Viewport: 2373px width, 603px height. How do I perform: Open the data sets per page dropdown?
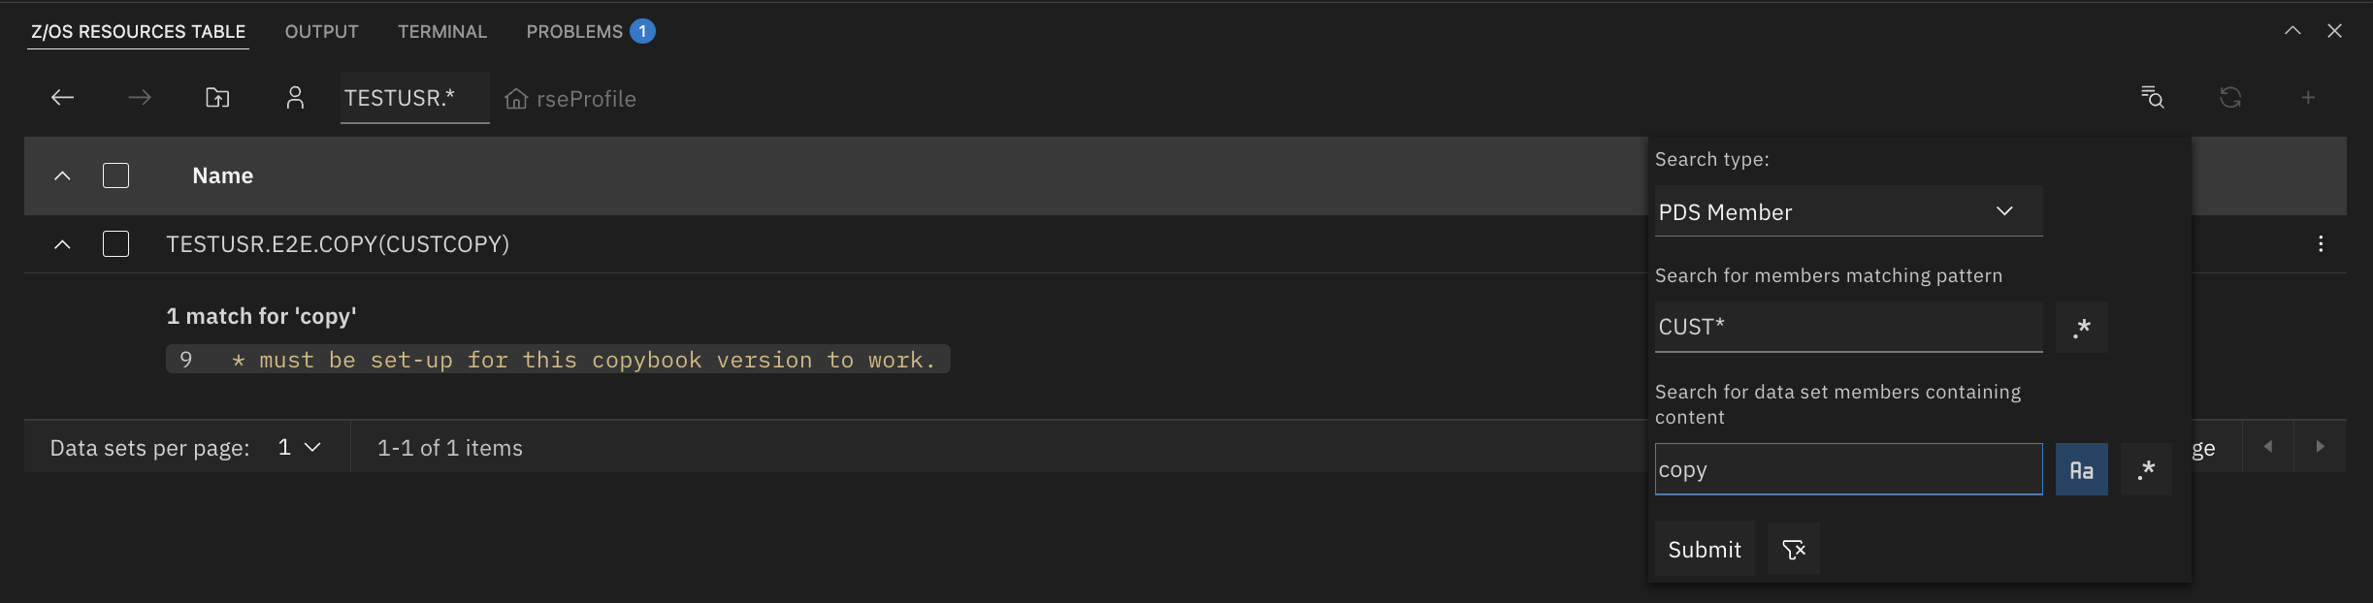click(x=299, y=447)
